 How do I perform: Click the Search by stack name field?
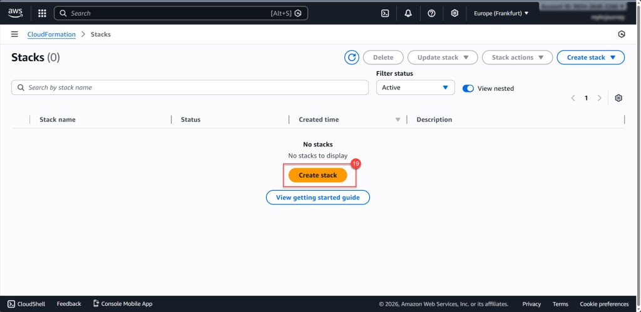coord(190,88)
